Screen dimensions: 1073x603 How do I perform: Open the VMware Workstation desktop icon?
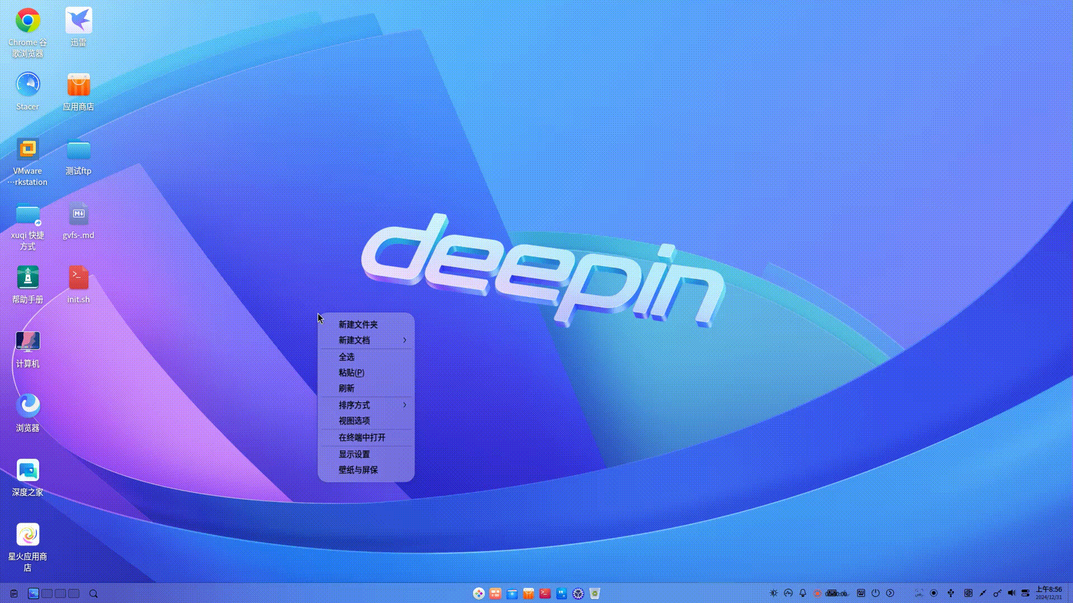pos(27,150)
